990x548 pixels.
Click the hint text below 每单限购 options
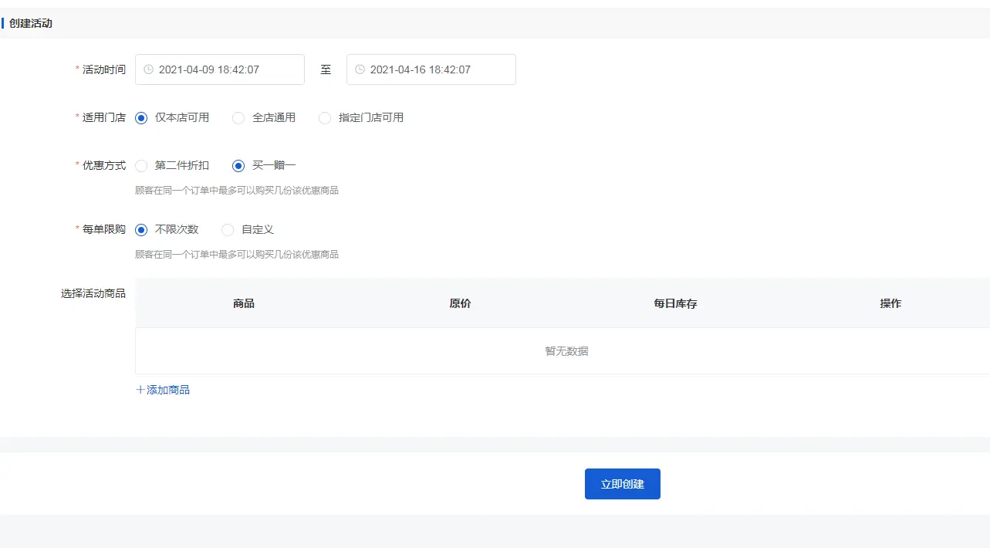pyautogui.click(x=237, y=255)
